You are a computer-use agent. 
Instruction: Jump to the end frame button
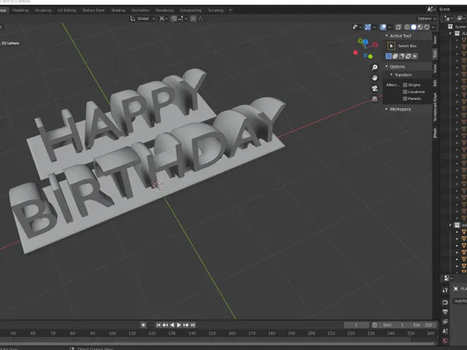point(193,325)
